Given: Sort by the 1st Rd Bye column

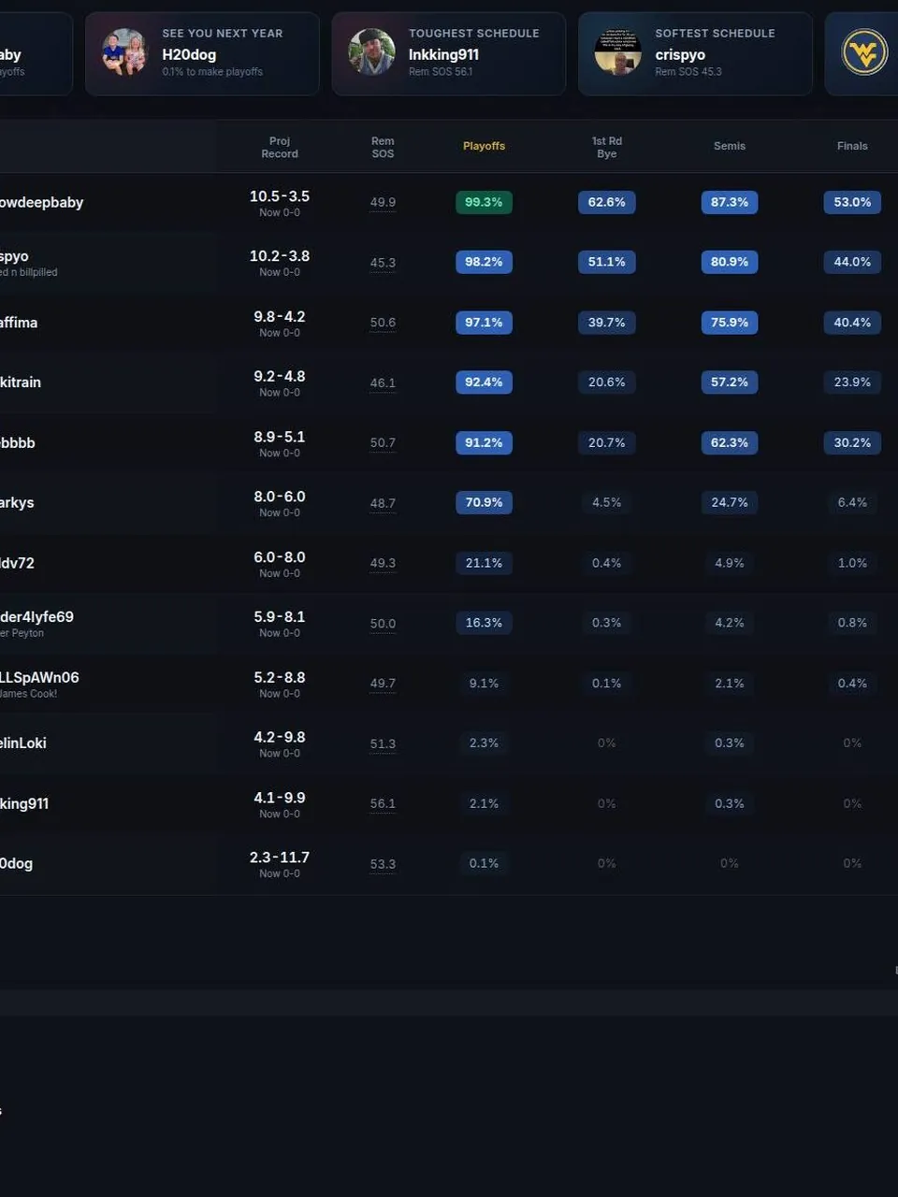Looking at the screenshot, I should pyautogui.click(x=607, y=147).
